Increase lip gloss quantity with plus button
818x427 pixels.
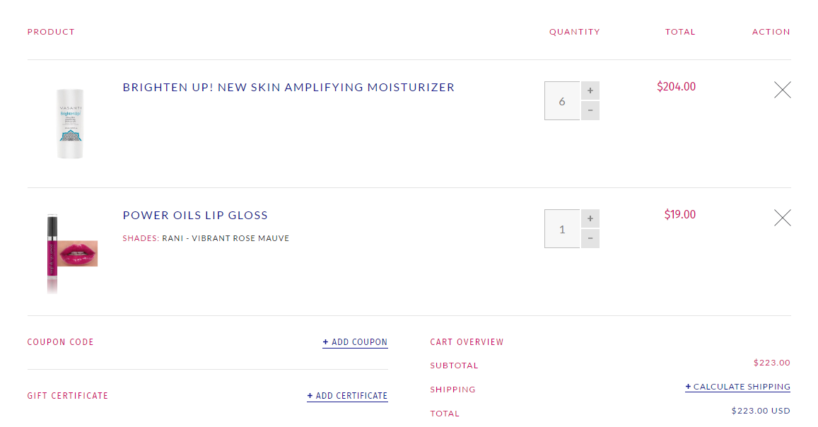coord(590,218)
